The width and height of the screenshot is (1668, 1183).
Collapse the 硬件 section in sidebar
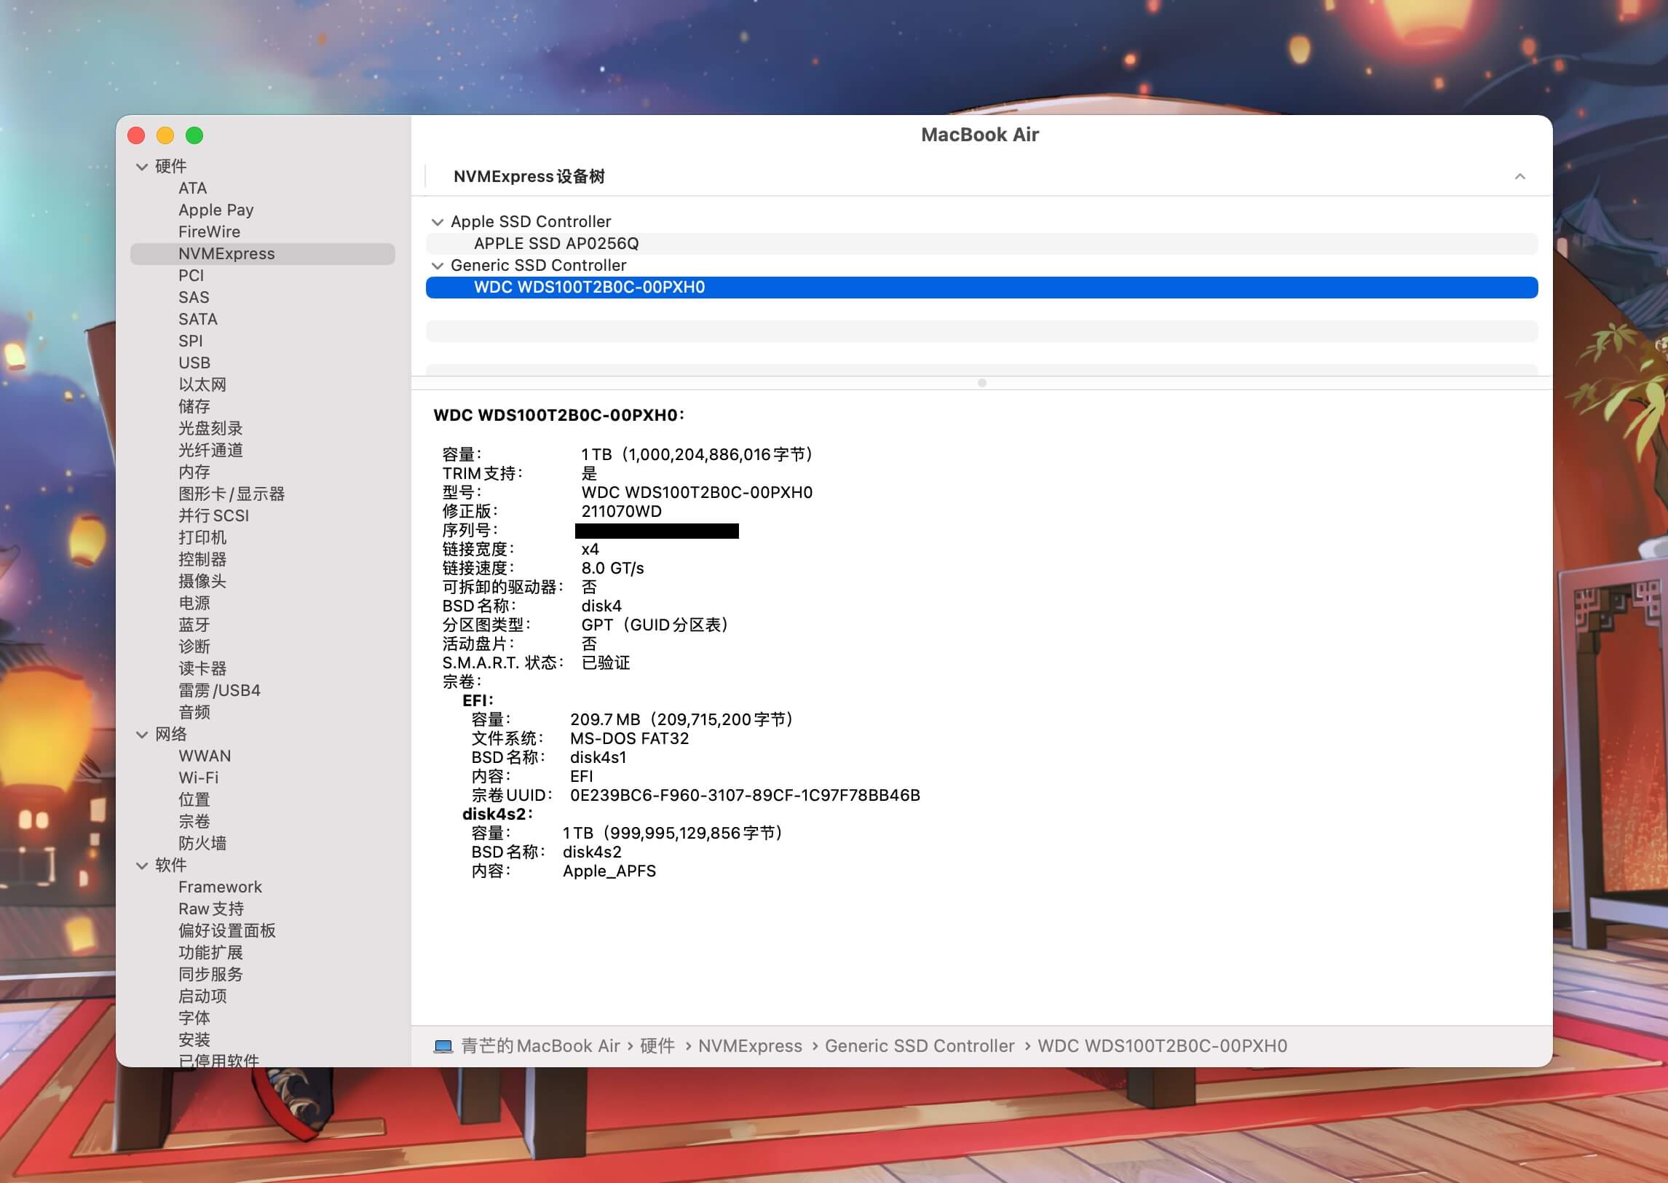pos(142,167)
